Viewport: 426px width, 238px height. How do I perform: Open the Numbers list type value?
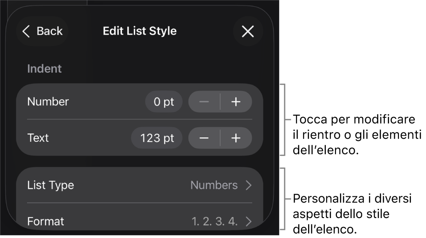[214, 185]
